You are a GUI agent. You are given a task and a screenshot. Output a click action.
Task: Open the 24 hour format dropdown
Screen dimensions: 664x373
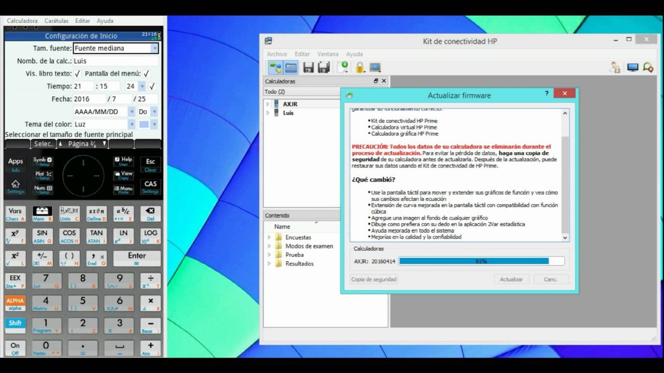pos(135,87)
